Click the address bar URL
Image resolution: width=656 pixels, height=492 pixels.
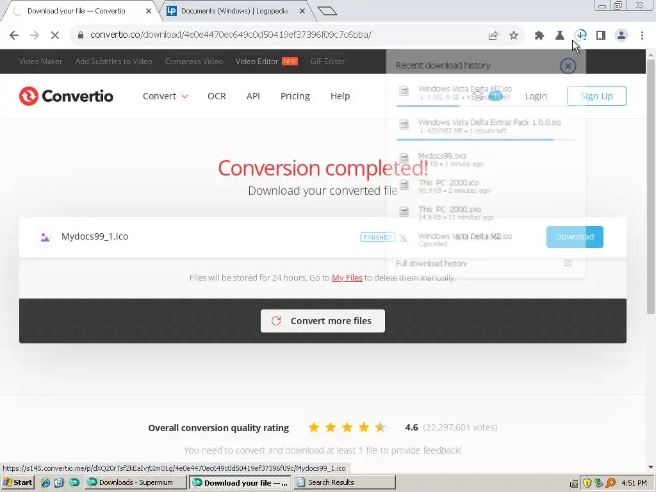[x=231, y=35]
